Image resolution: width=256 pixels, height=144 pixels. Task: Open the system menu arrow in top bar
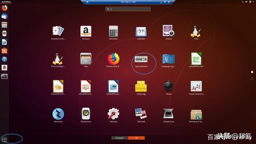click(x=253, y=2)
